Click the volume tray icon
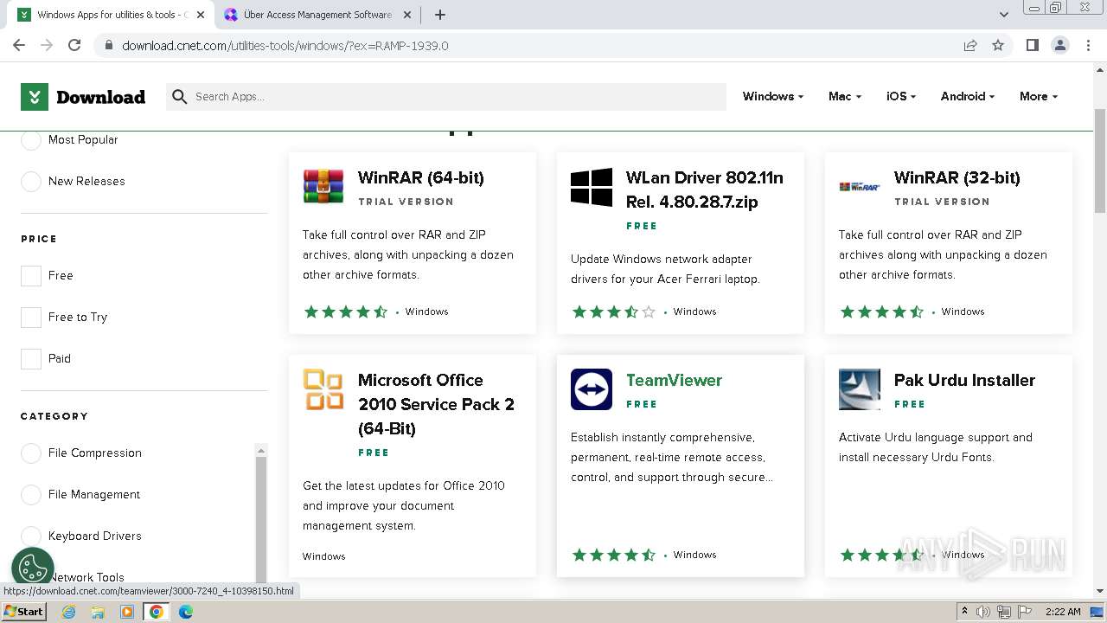Screen dimensions: 1107x623 click(x=984, y=612)
